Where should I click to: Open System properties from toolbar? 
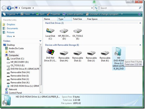point(73,14)
